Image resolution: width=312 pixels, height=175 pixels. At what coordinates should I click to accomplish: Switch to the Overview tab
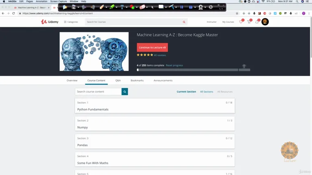72,80
